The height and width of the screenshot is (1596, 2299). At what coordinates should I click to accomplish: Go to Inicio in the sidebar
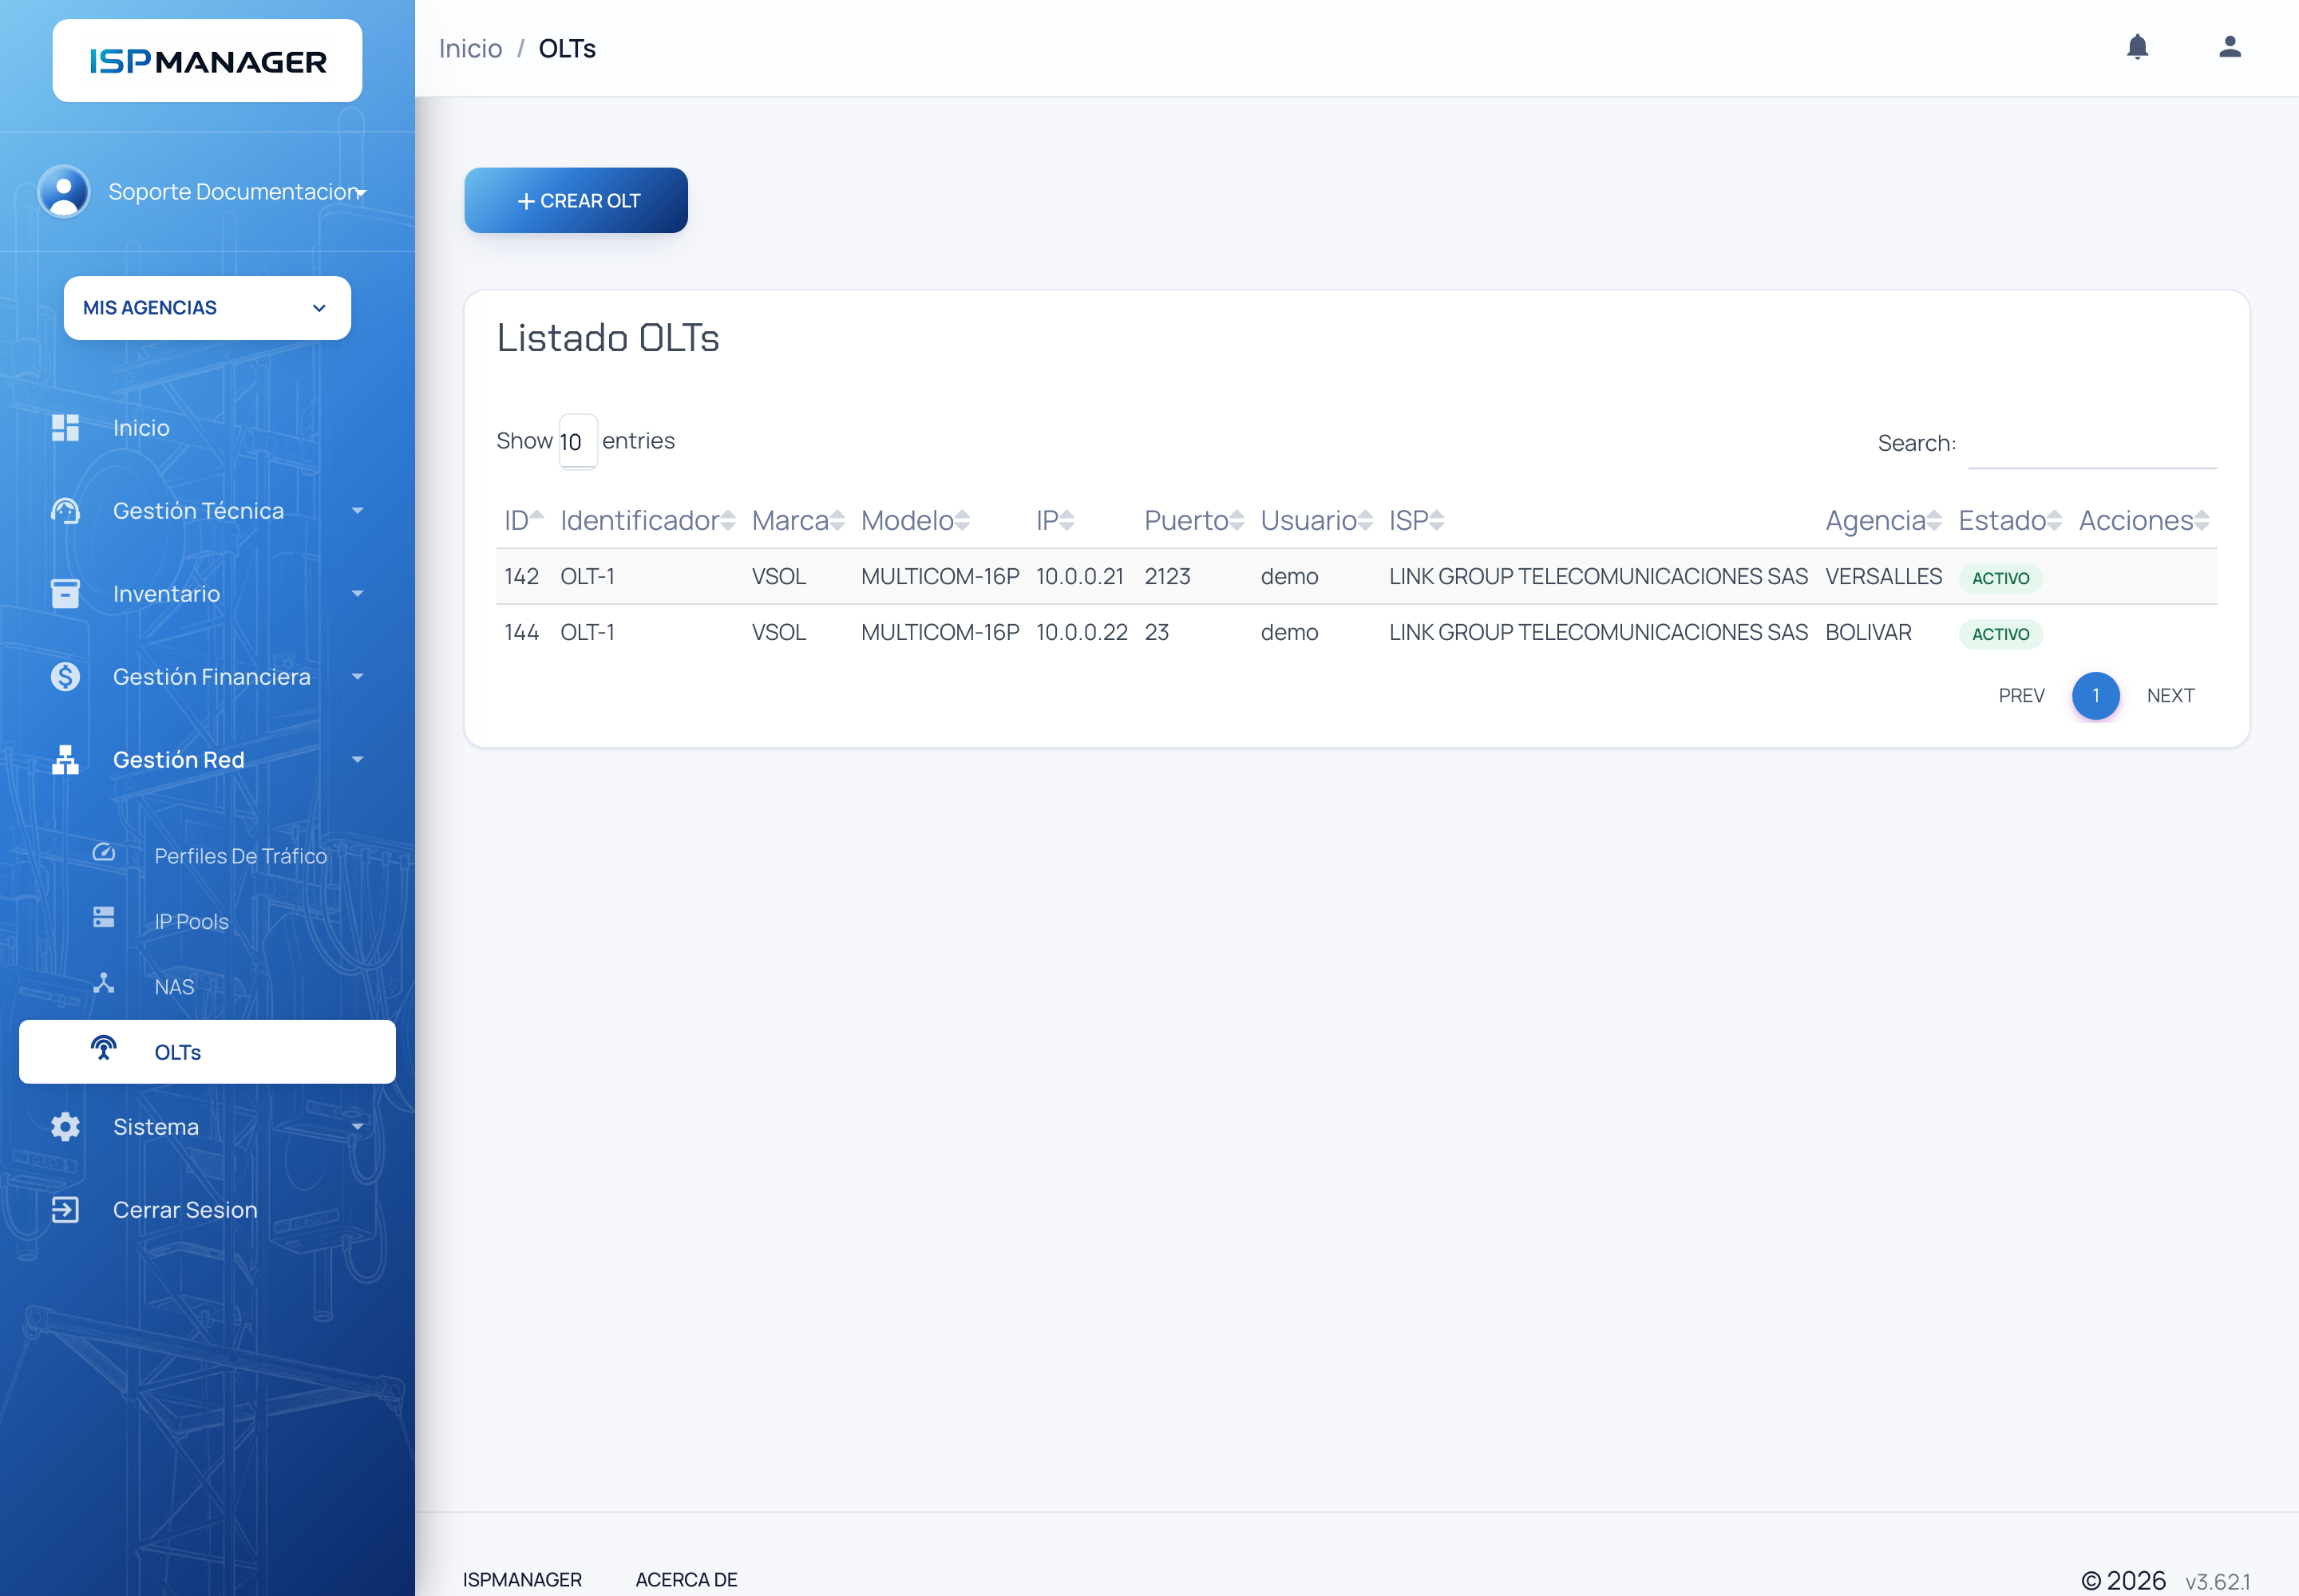pyautogui.click(x=141, y=428)
